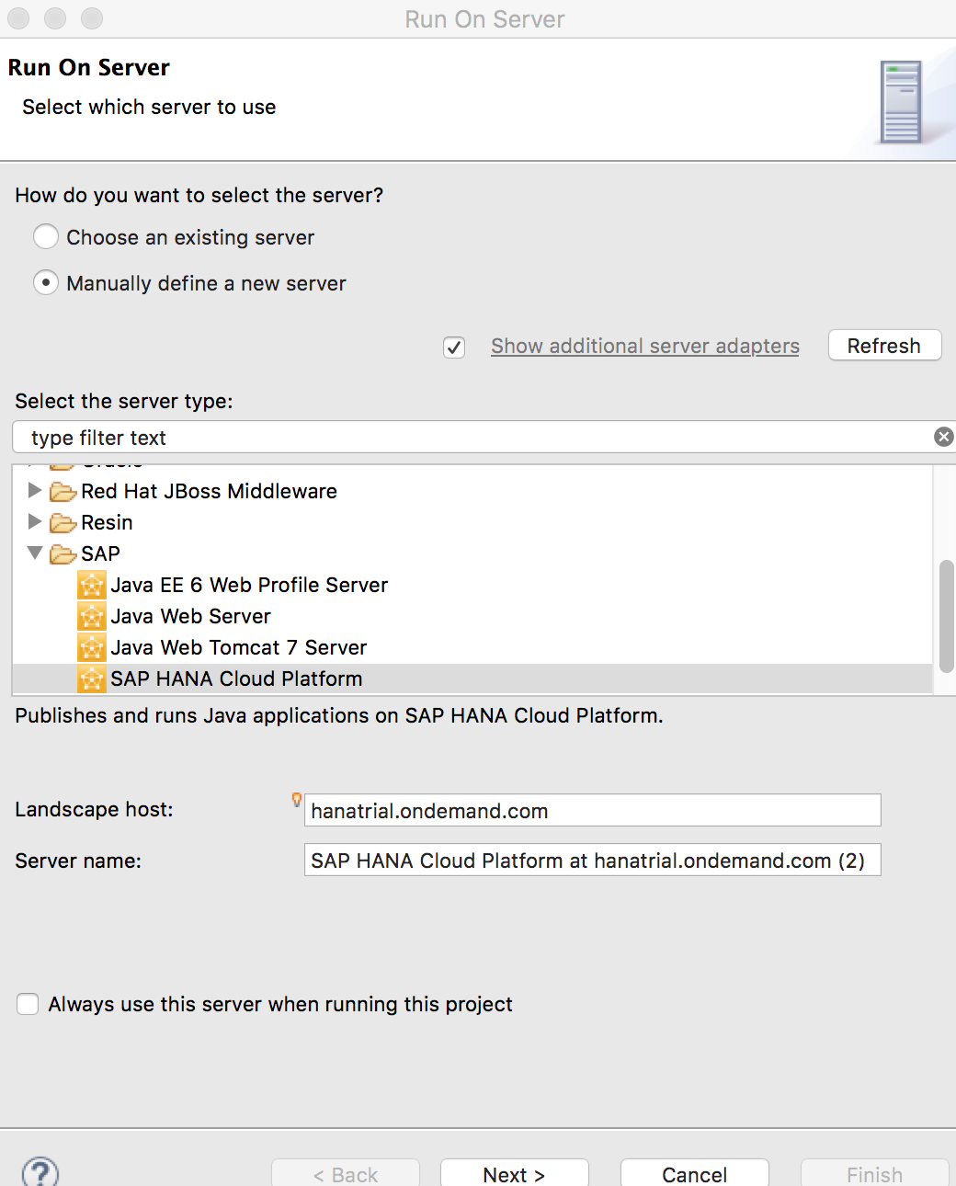Collapse the SAP server category
The height and width of the screenshot is (1186, 956).
click(35, 553)
